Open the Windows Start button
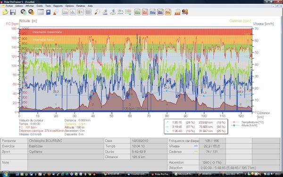The image size is (283, 177). pyautogui.click(x=6, y=174)
